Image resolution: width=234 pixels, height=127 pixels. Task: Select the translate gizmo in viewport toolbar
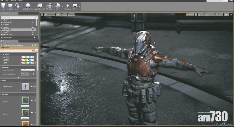point(187,15)
